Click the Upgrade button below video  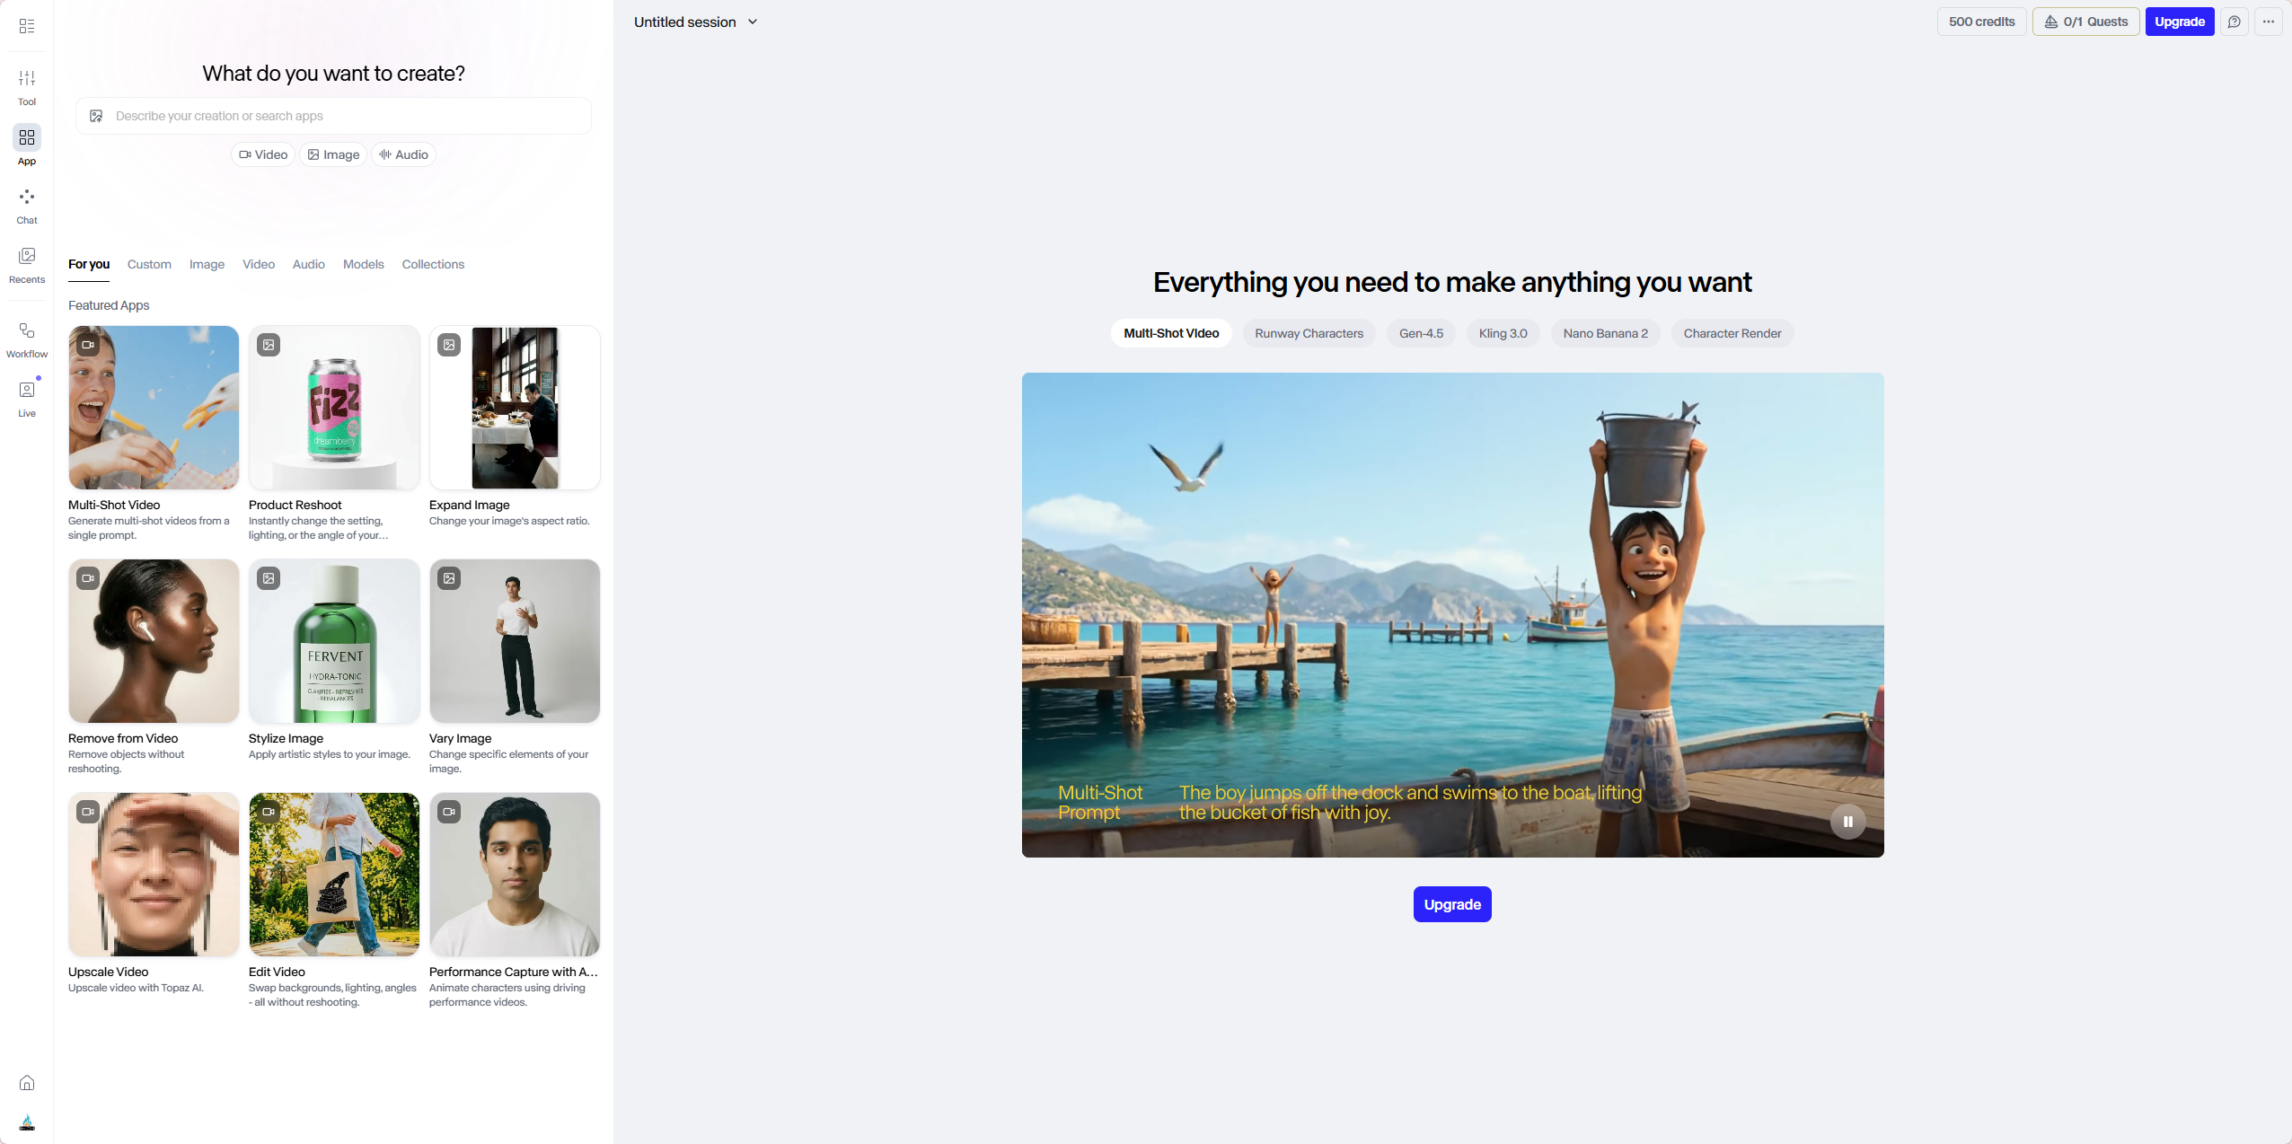(x=1451, y=904)
